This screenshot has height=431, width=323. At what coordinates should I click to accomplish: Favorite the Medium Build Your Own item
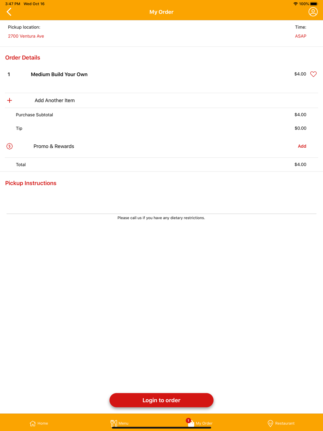pyautogui.click(x=313, y=74)
